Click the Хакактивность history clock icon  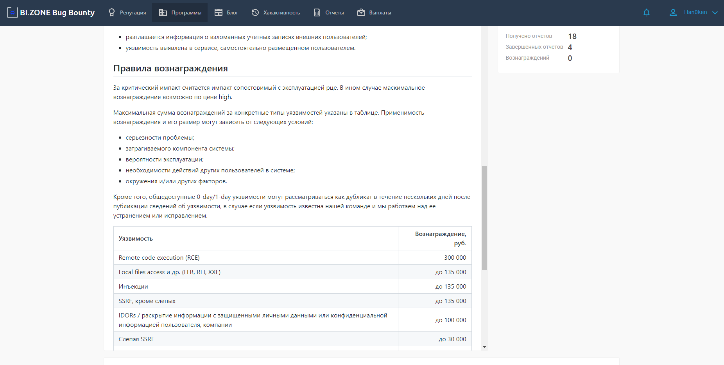[255, 12]
